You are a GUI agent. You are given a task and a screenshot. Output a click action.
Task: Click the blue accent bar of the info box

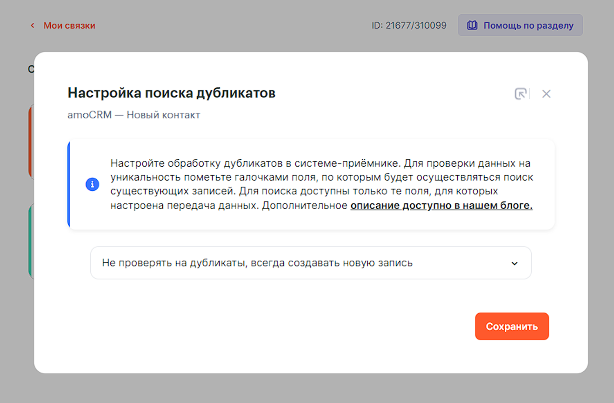point(69,184)
